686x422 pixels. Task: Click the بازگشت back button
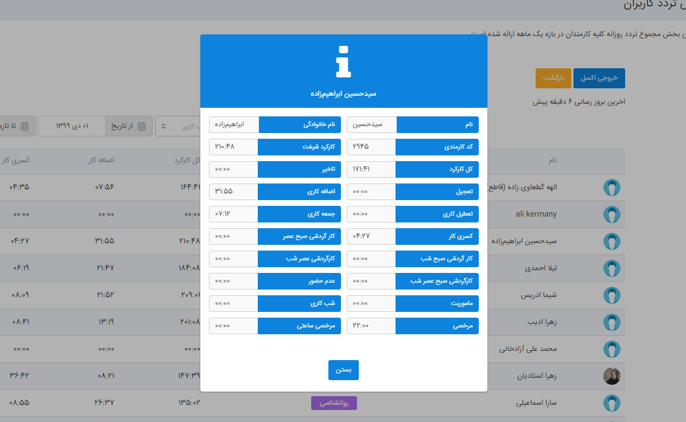(x=553, y=78)
